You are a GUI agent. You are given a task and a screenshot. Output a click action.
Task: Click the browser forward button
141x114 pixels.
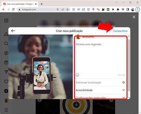tap(8, 10)
